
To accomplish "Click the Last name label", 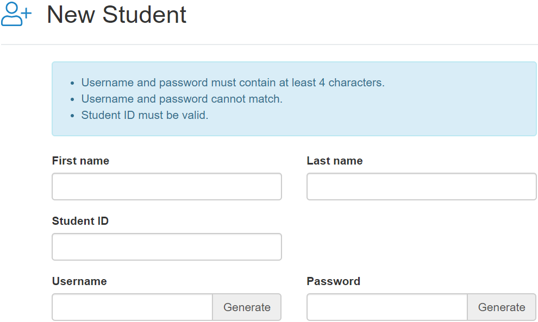I will pyautogui.click(x=335, y=161).
